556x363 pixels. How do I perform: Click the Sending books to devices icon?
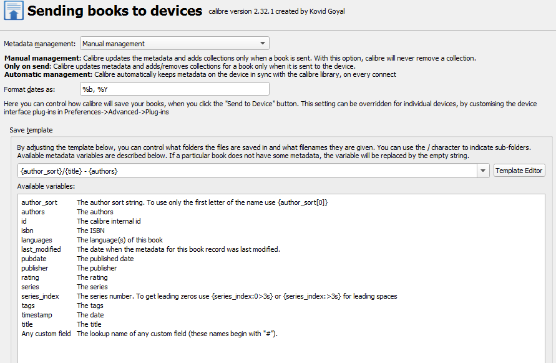13,11
